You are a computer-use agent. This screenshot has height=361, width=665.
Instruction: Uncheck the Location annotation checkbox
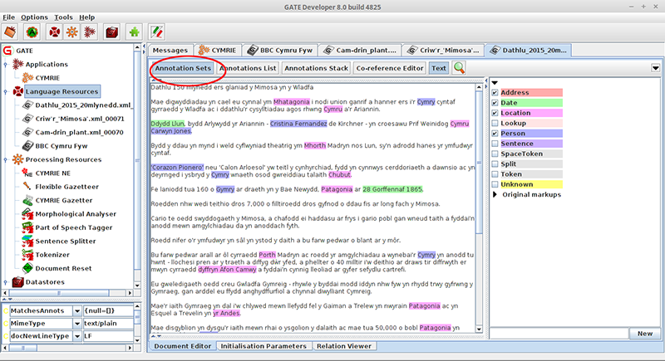[x=495, y=113]
